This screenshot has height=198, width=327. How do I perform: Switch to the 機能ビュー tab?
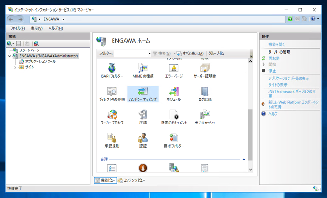coord(105,180)
